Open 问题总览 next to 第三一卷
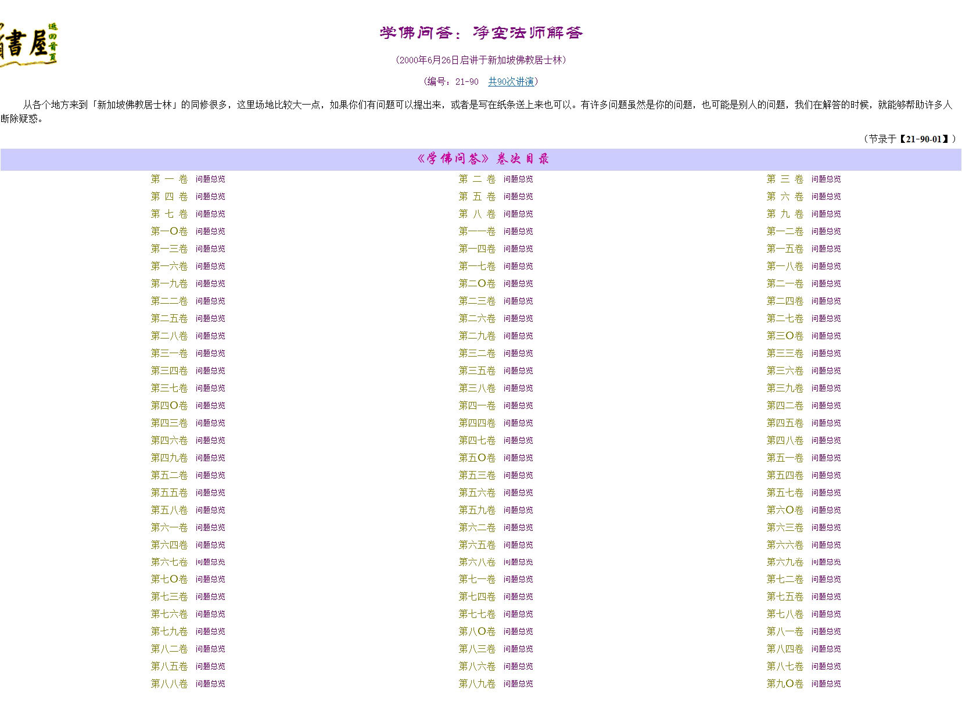This screenshot has height=701, width=962. pos(210,354)
